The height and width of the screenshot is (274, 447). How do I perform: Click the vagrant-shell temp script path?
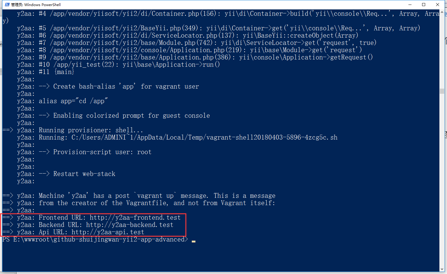point(204,137)
